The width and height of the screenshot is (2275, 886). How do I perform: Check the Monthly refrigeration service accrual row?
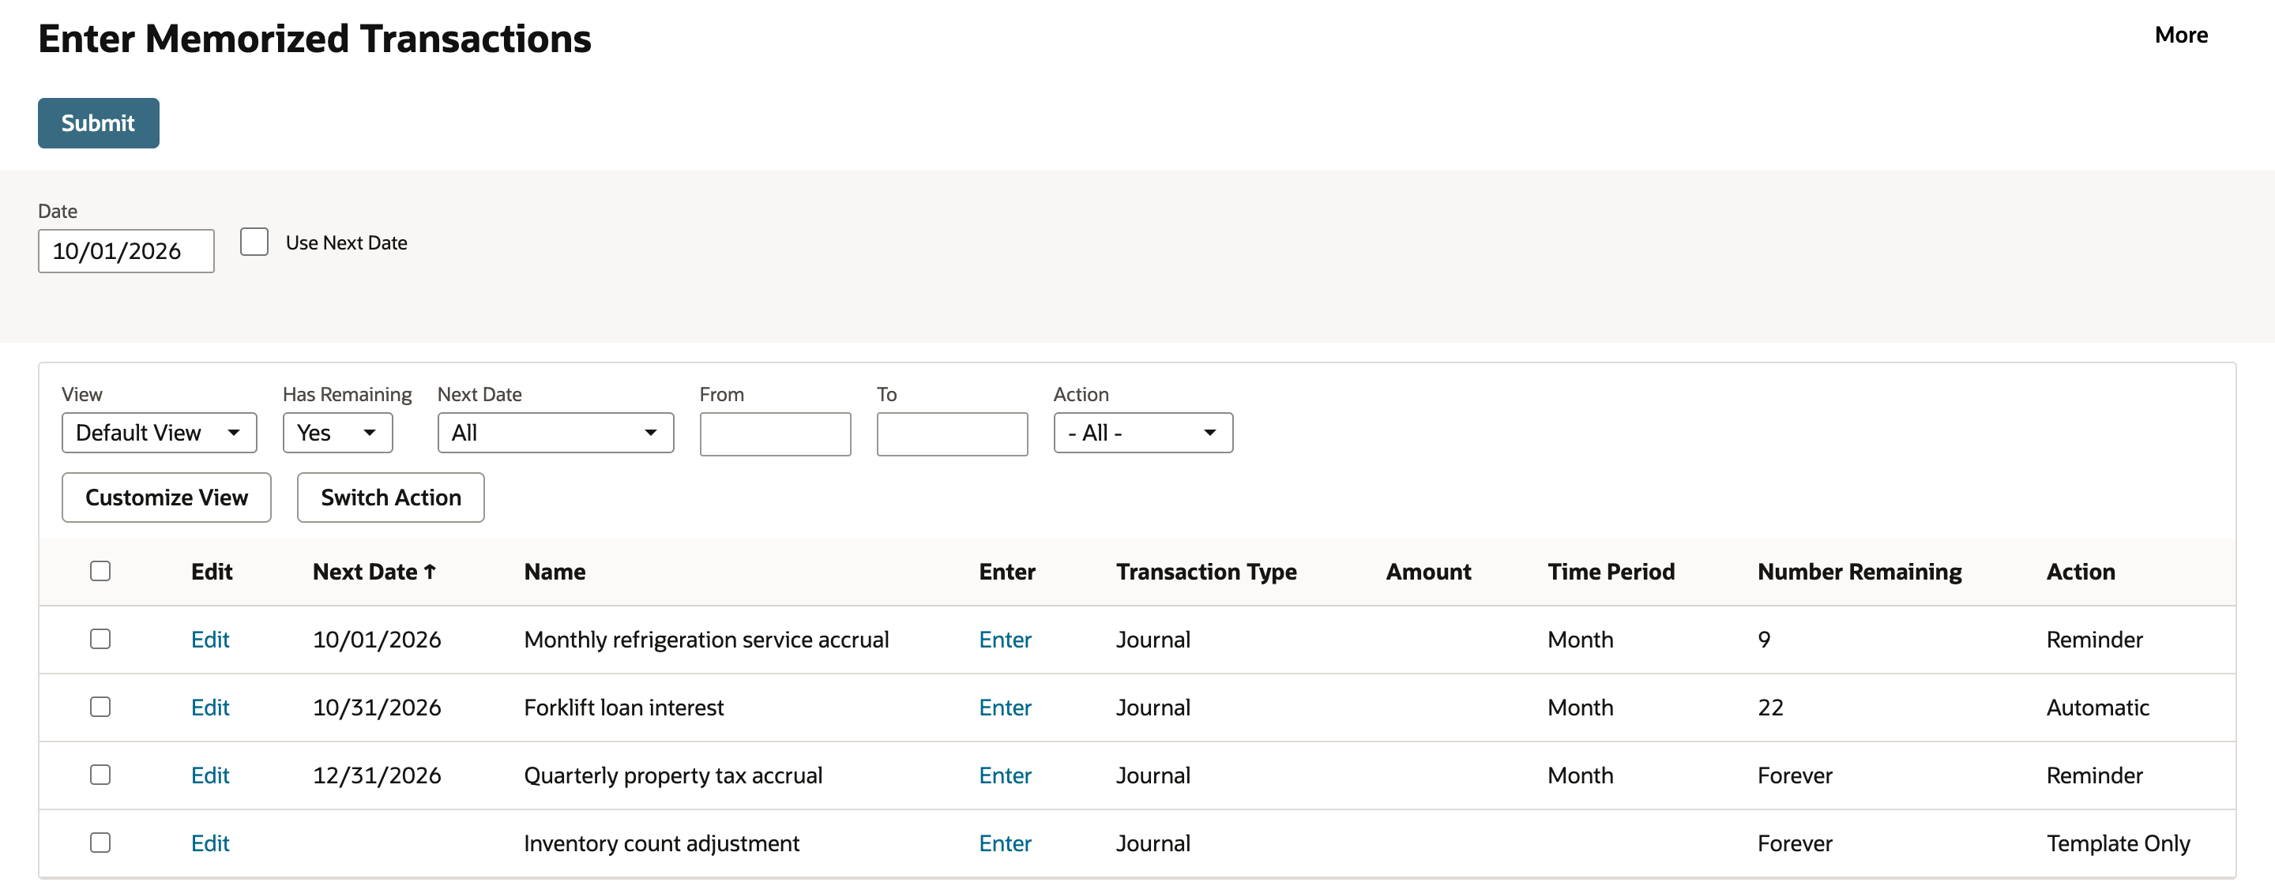click(100, 639)
